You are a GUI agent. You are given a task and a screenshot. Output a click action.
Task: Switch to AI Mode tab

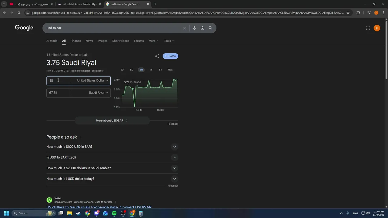point(52,41)
